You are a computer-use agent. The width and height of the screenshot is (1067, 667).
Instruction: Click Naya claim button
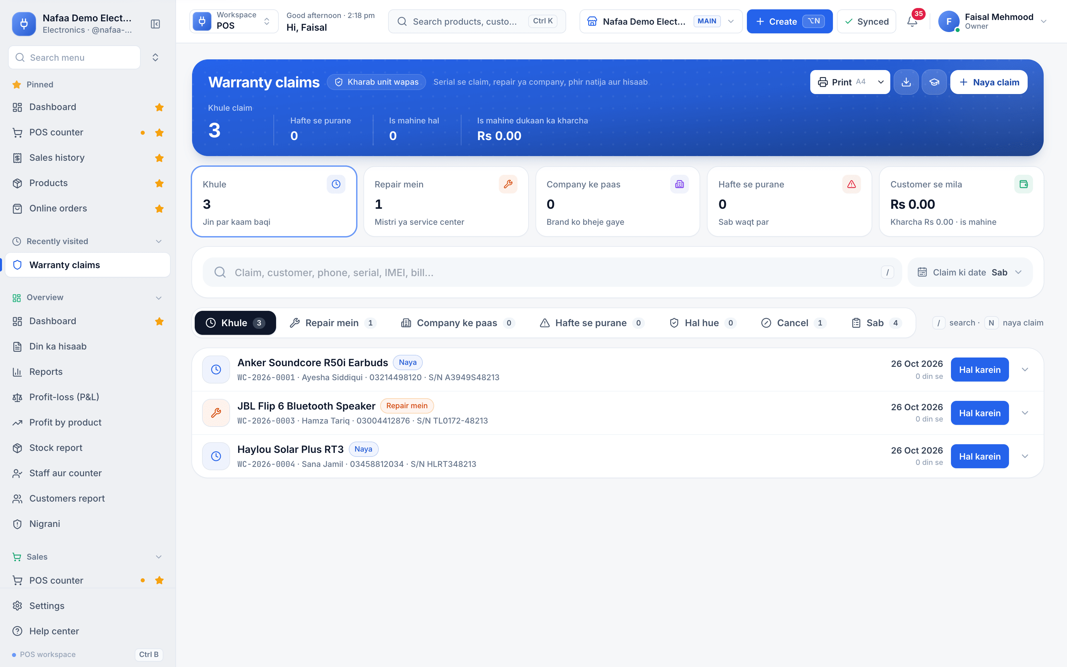tap(989, 82)
